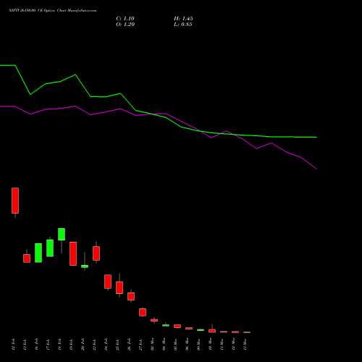Click the red candle above 24 Feb
This screenshot has width=362, height=362.
[108, 282]
